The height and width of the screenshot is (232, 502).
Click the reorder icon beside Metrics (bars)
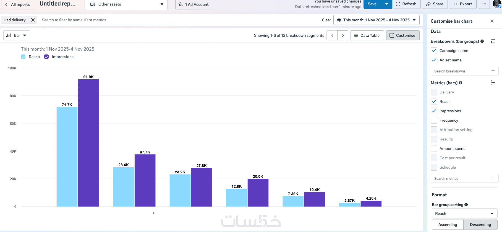coord(493,83)
